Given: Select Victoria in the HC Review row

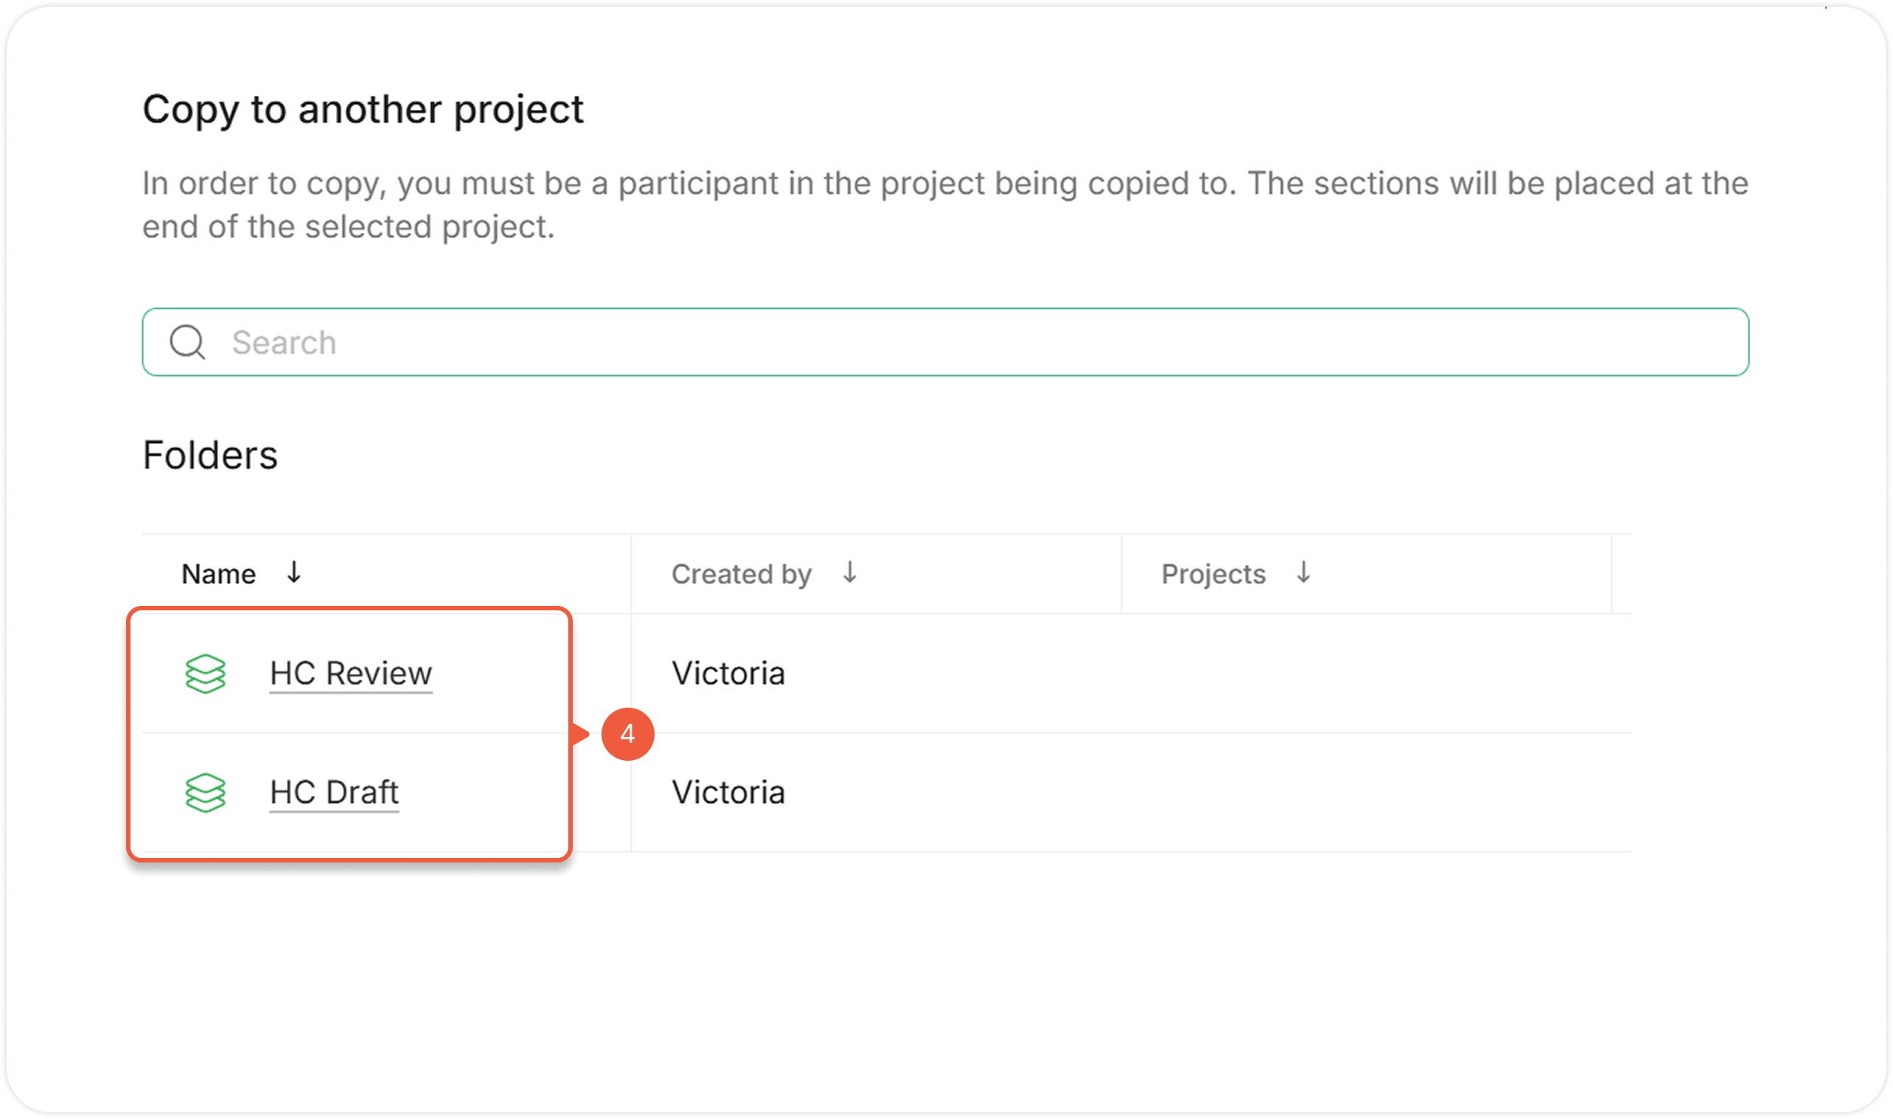Looking at the screenshot, I should 728,673.
